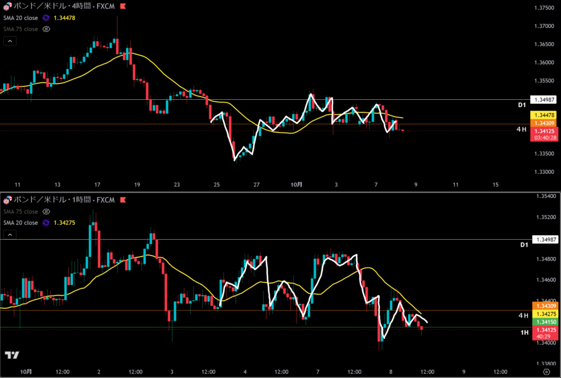Open chart settings via the bottom-right gear icon
Screen dimensions: 561x378
pos(546,371)
